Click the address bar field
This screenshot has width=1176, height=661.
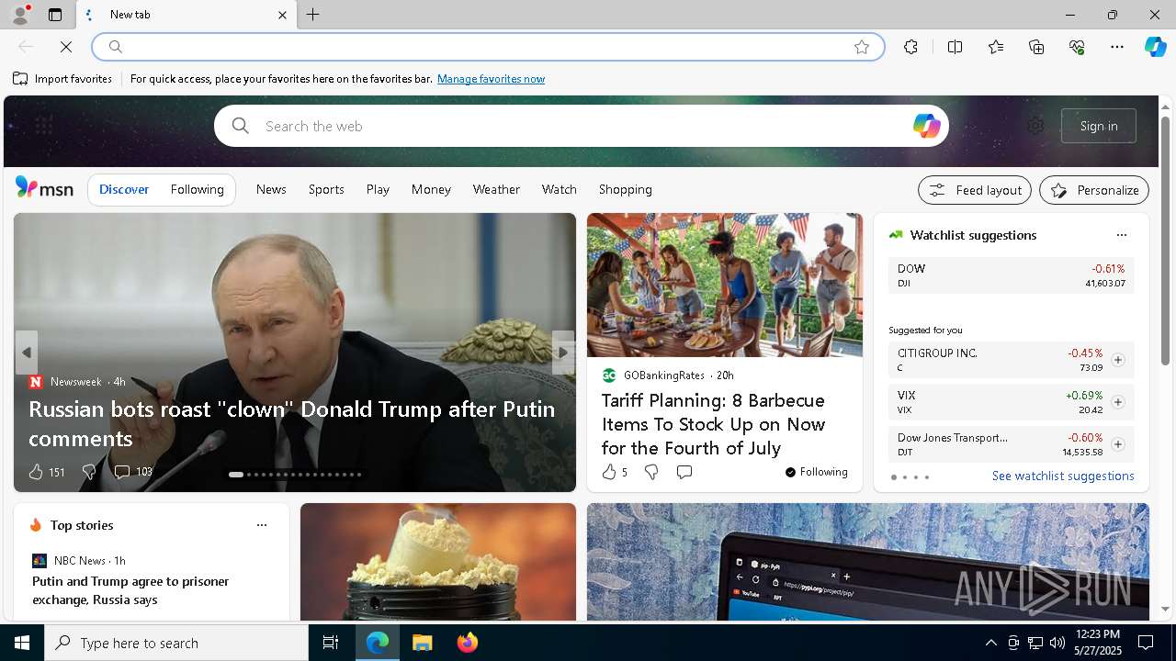(487, 47)
